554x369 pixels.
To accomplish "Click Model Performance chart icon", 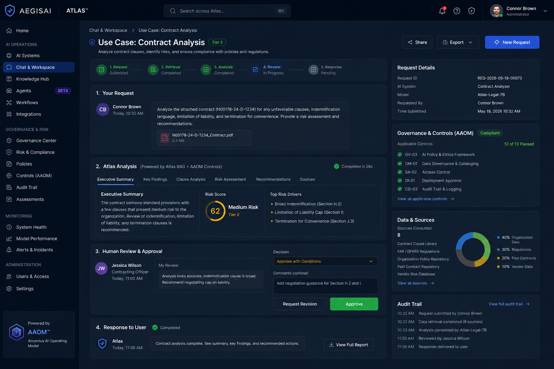I will point(9,239).
